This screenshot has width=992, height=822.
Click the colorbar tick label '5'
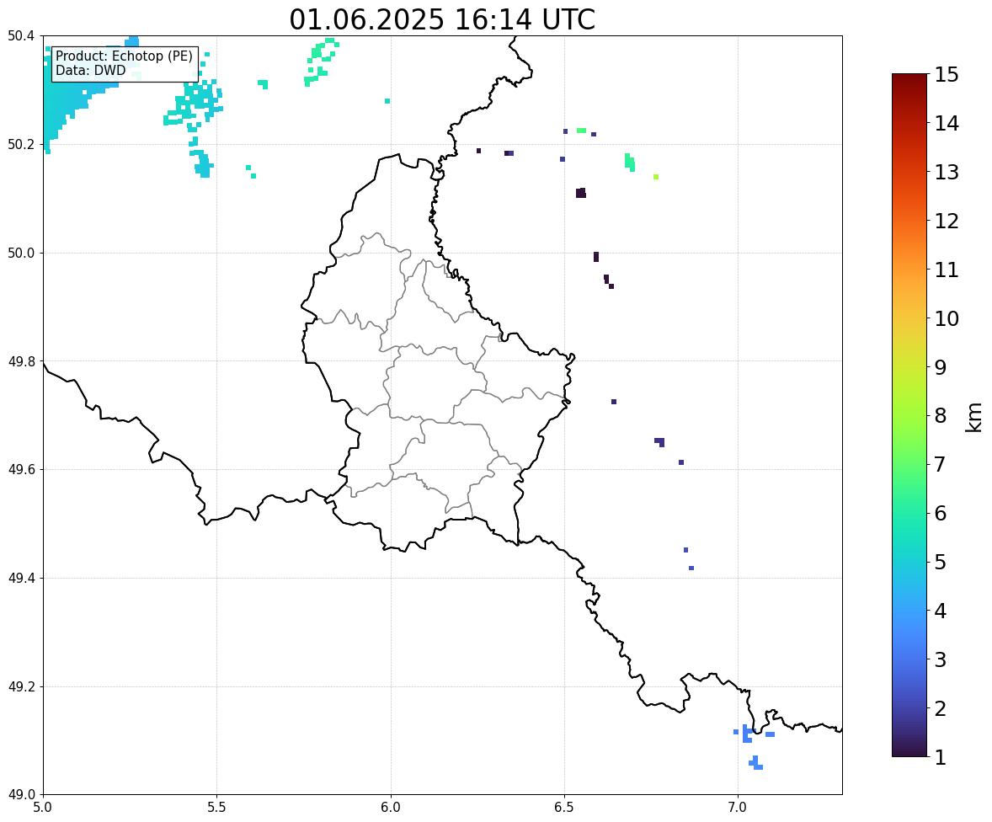[941, 562]
